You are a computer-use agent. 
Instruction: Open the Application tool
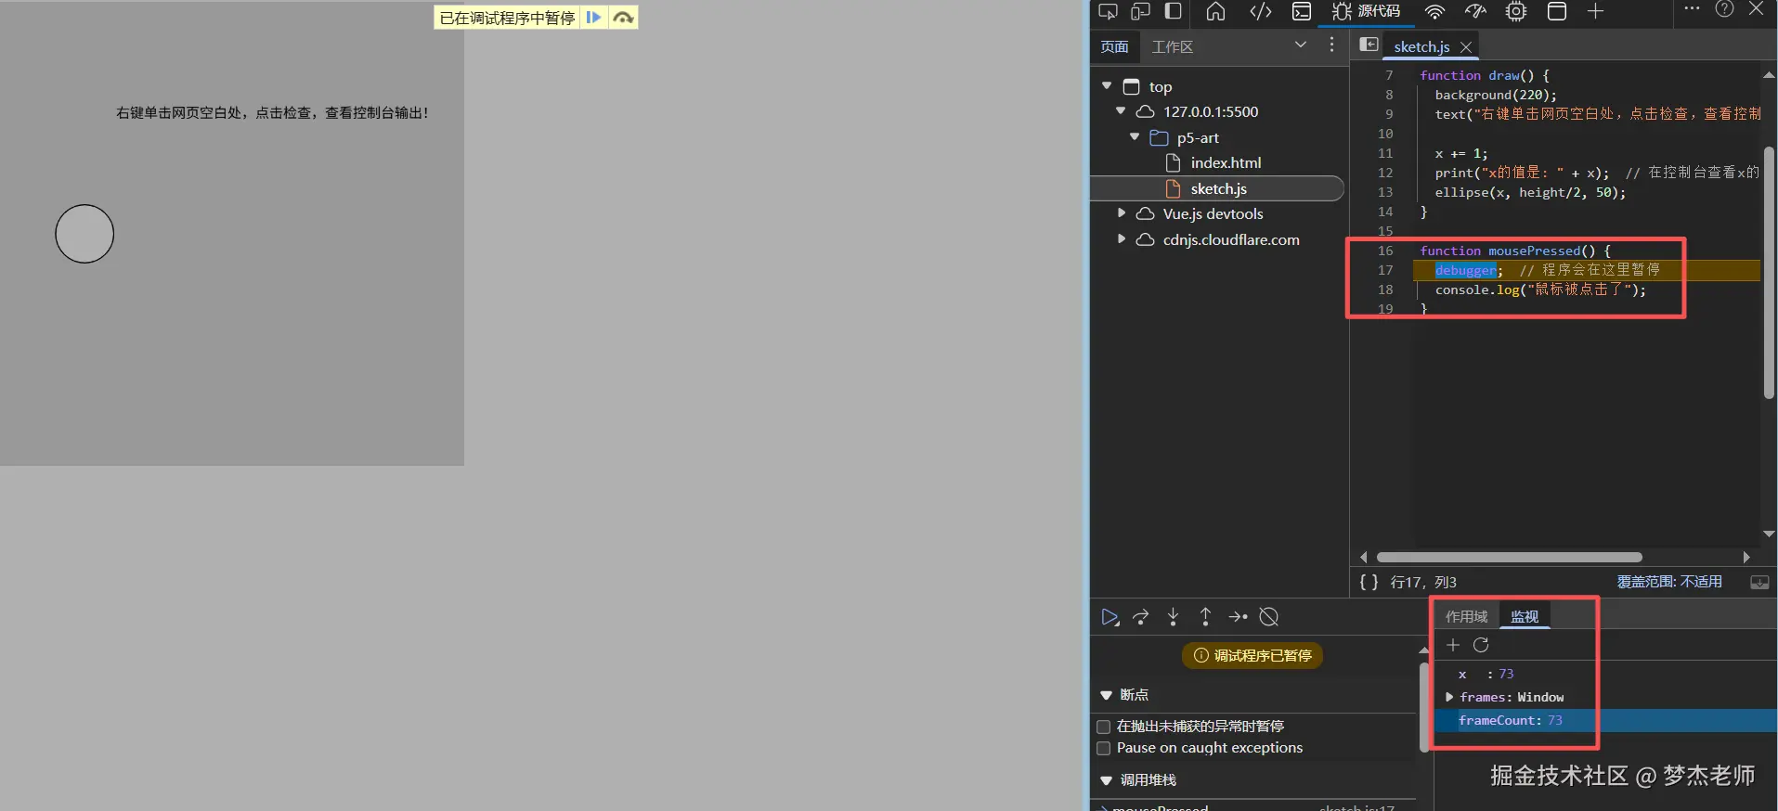(1557, 11)
